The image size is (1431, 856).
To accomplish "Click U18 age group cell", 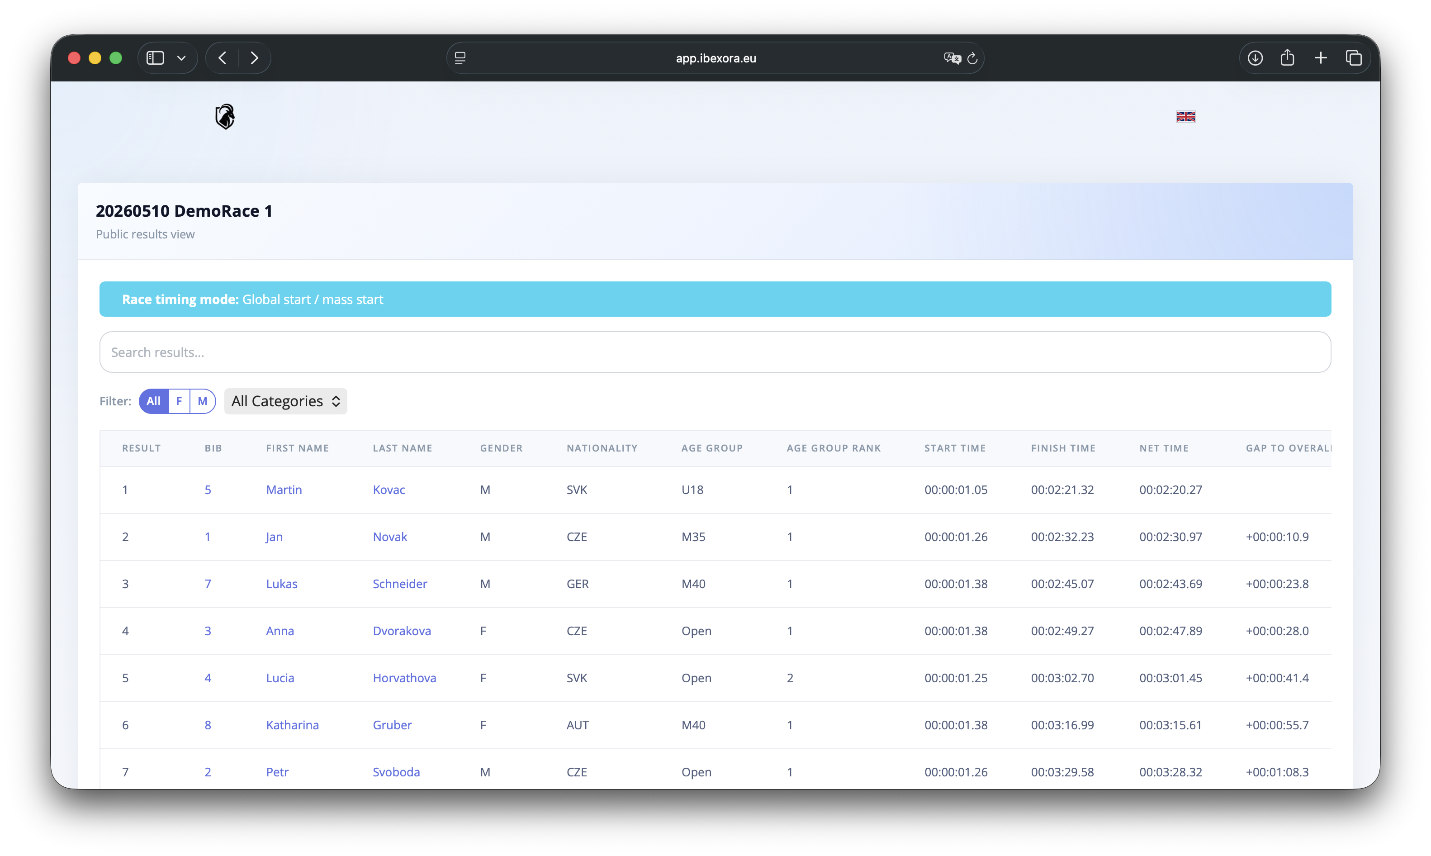I will click(x=692, y=490).
